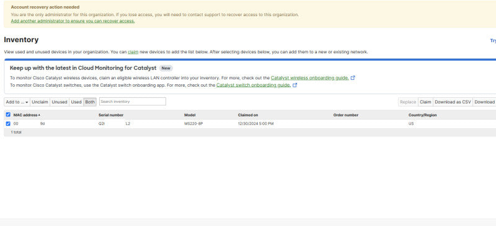Click the cut-off Download button
Screen dimensions: 496x226
(484, 102)
